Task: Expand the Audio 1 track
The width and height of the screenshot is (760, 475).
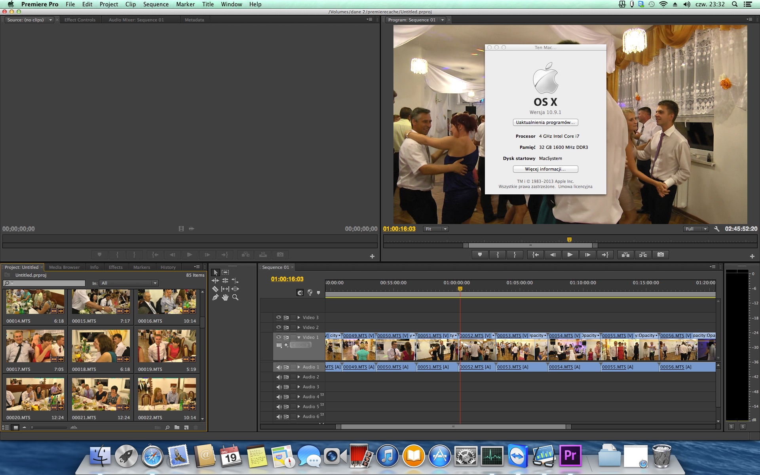Action: coord(299,367)
